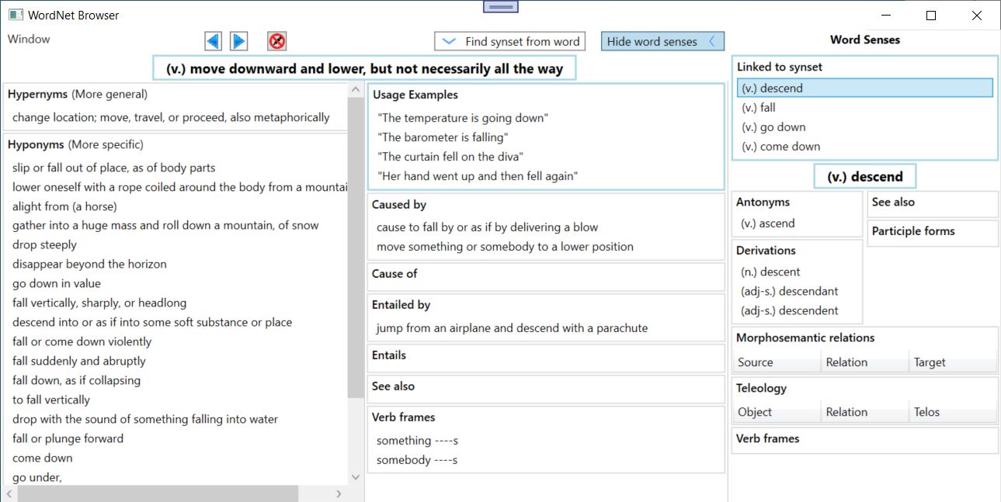Select hyponym 'to fall vertically'
This screenshot has width=1001, height=502.
click(x=50, y=400)
